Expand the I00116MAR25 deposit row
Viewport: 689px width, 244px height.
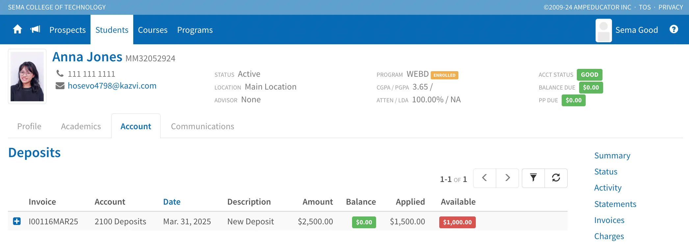(17, 221)
